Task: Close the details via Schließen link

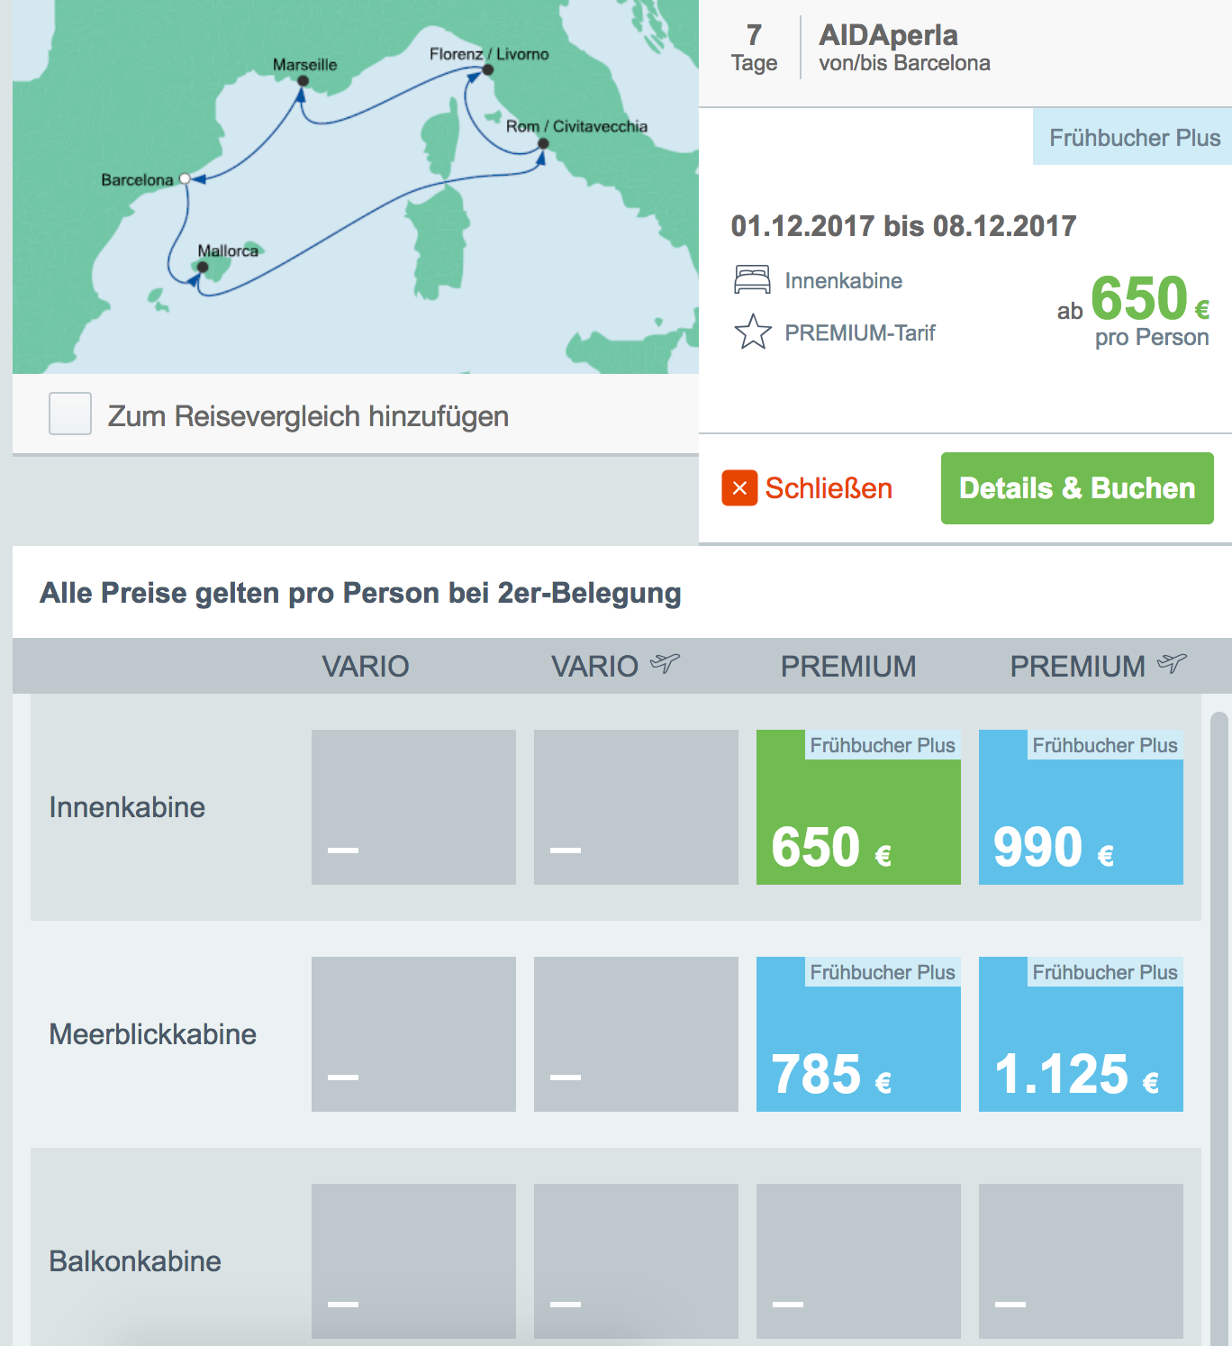Action: click(x=828, y=488)
